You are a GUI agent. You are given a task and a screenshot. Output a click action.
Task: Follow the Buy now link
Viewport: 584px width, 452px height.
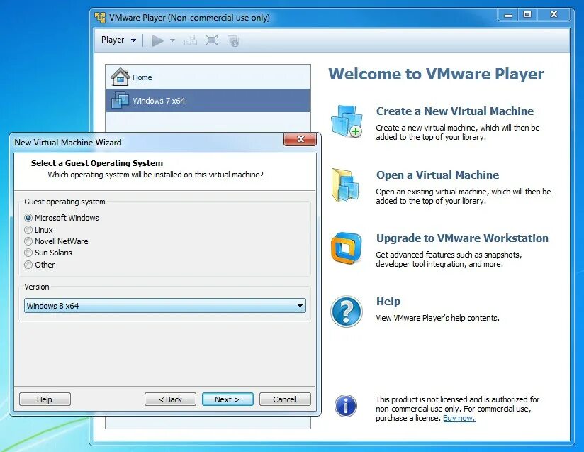point(459,418)
